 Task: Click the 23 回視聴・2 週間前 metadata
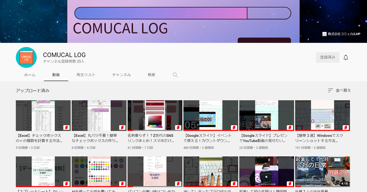tap(254, 148)
